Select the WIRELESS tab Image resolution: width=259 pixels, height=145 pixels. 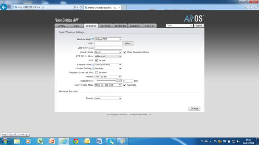click(x=91, y=26)
